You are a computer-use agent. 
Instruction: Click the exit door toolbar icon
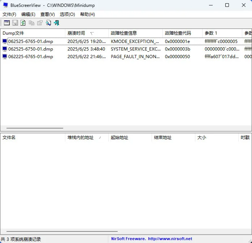57,23
